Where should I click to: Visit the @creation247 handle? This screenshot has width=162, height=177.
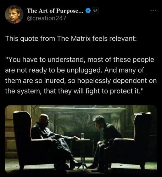46,18
